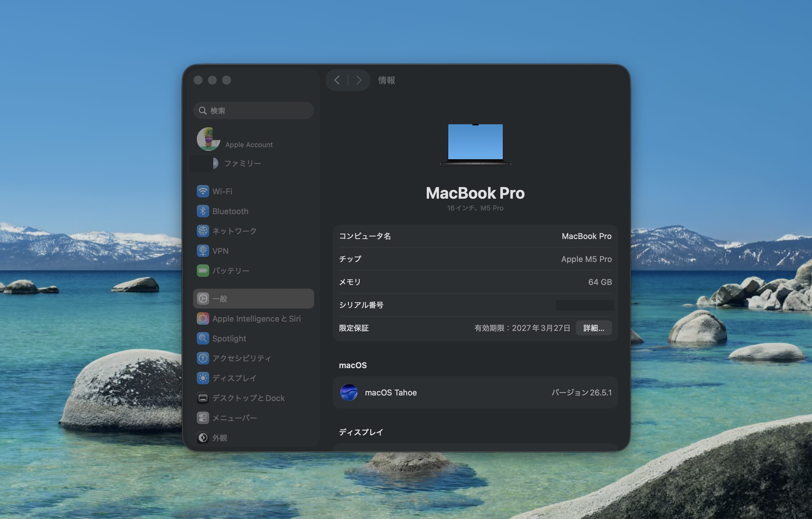Click the macOS section heading
Image resolution: width=812 pixels, height=519 pixels.
tap(353, 365)
